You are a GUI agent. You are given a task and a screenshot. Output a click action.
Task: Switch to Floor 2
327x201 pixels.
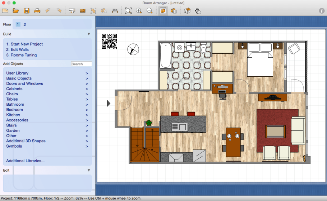[25, 24]
